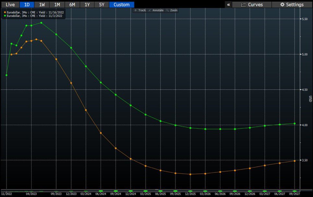This screenshot has width=313, height=197.
Task: Activate the Track crosshair tool
Action: (140, 10)
